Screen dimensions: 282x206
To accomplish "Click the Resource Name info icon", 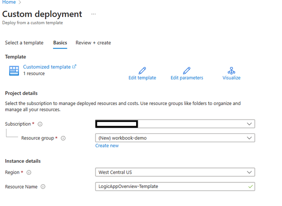I will 43,186.
